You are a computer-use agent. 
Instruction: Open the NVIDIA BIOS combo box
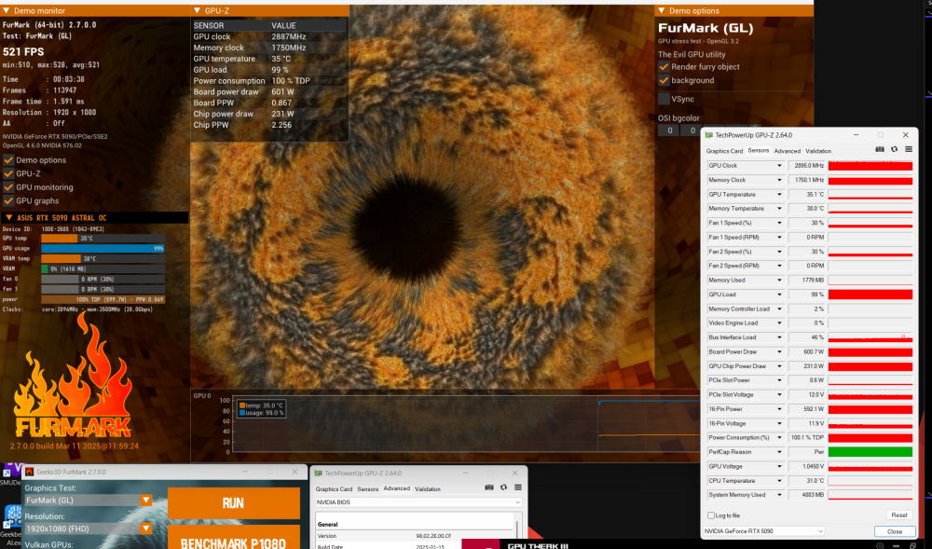click(418, 502)
